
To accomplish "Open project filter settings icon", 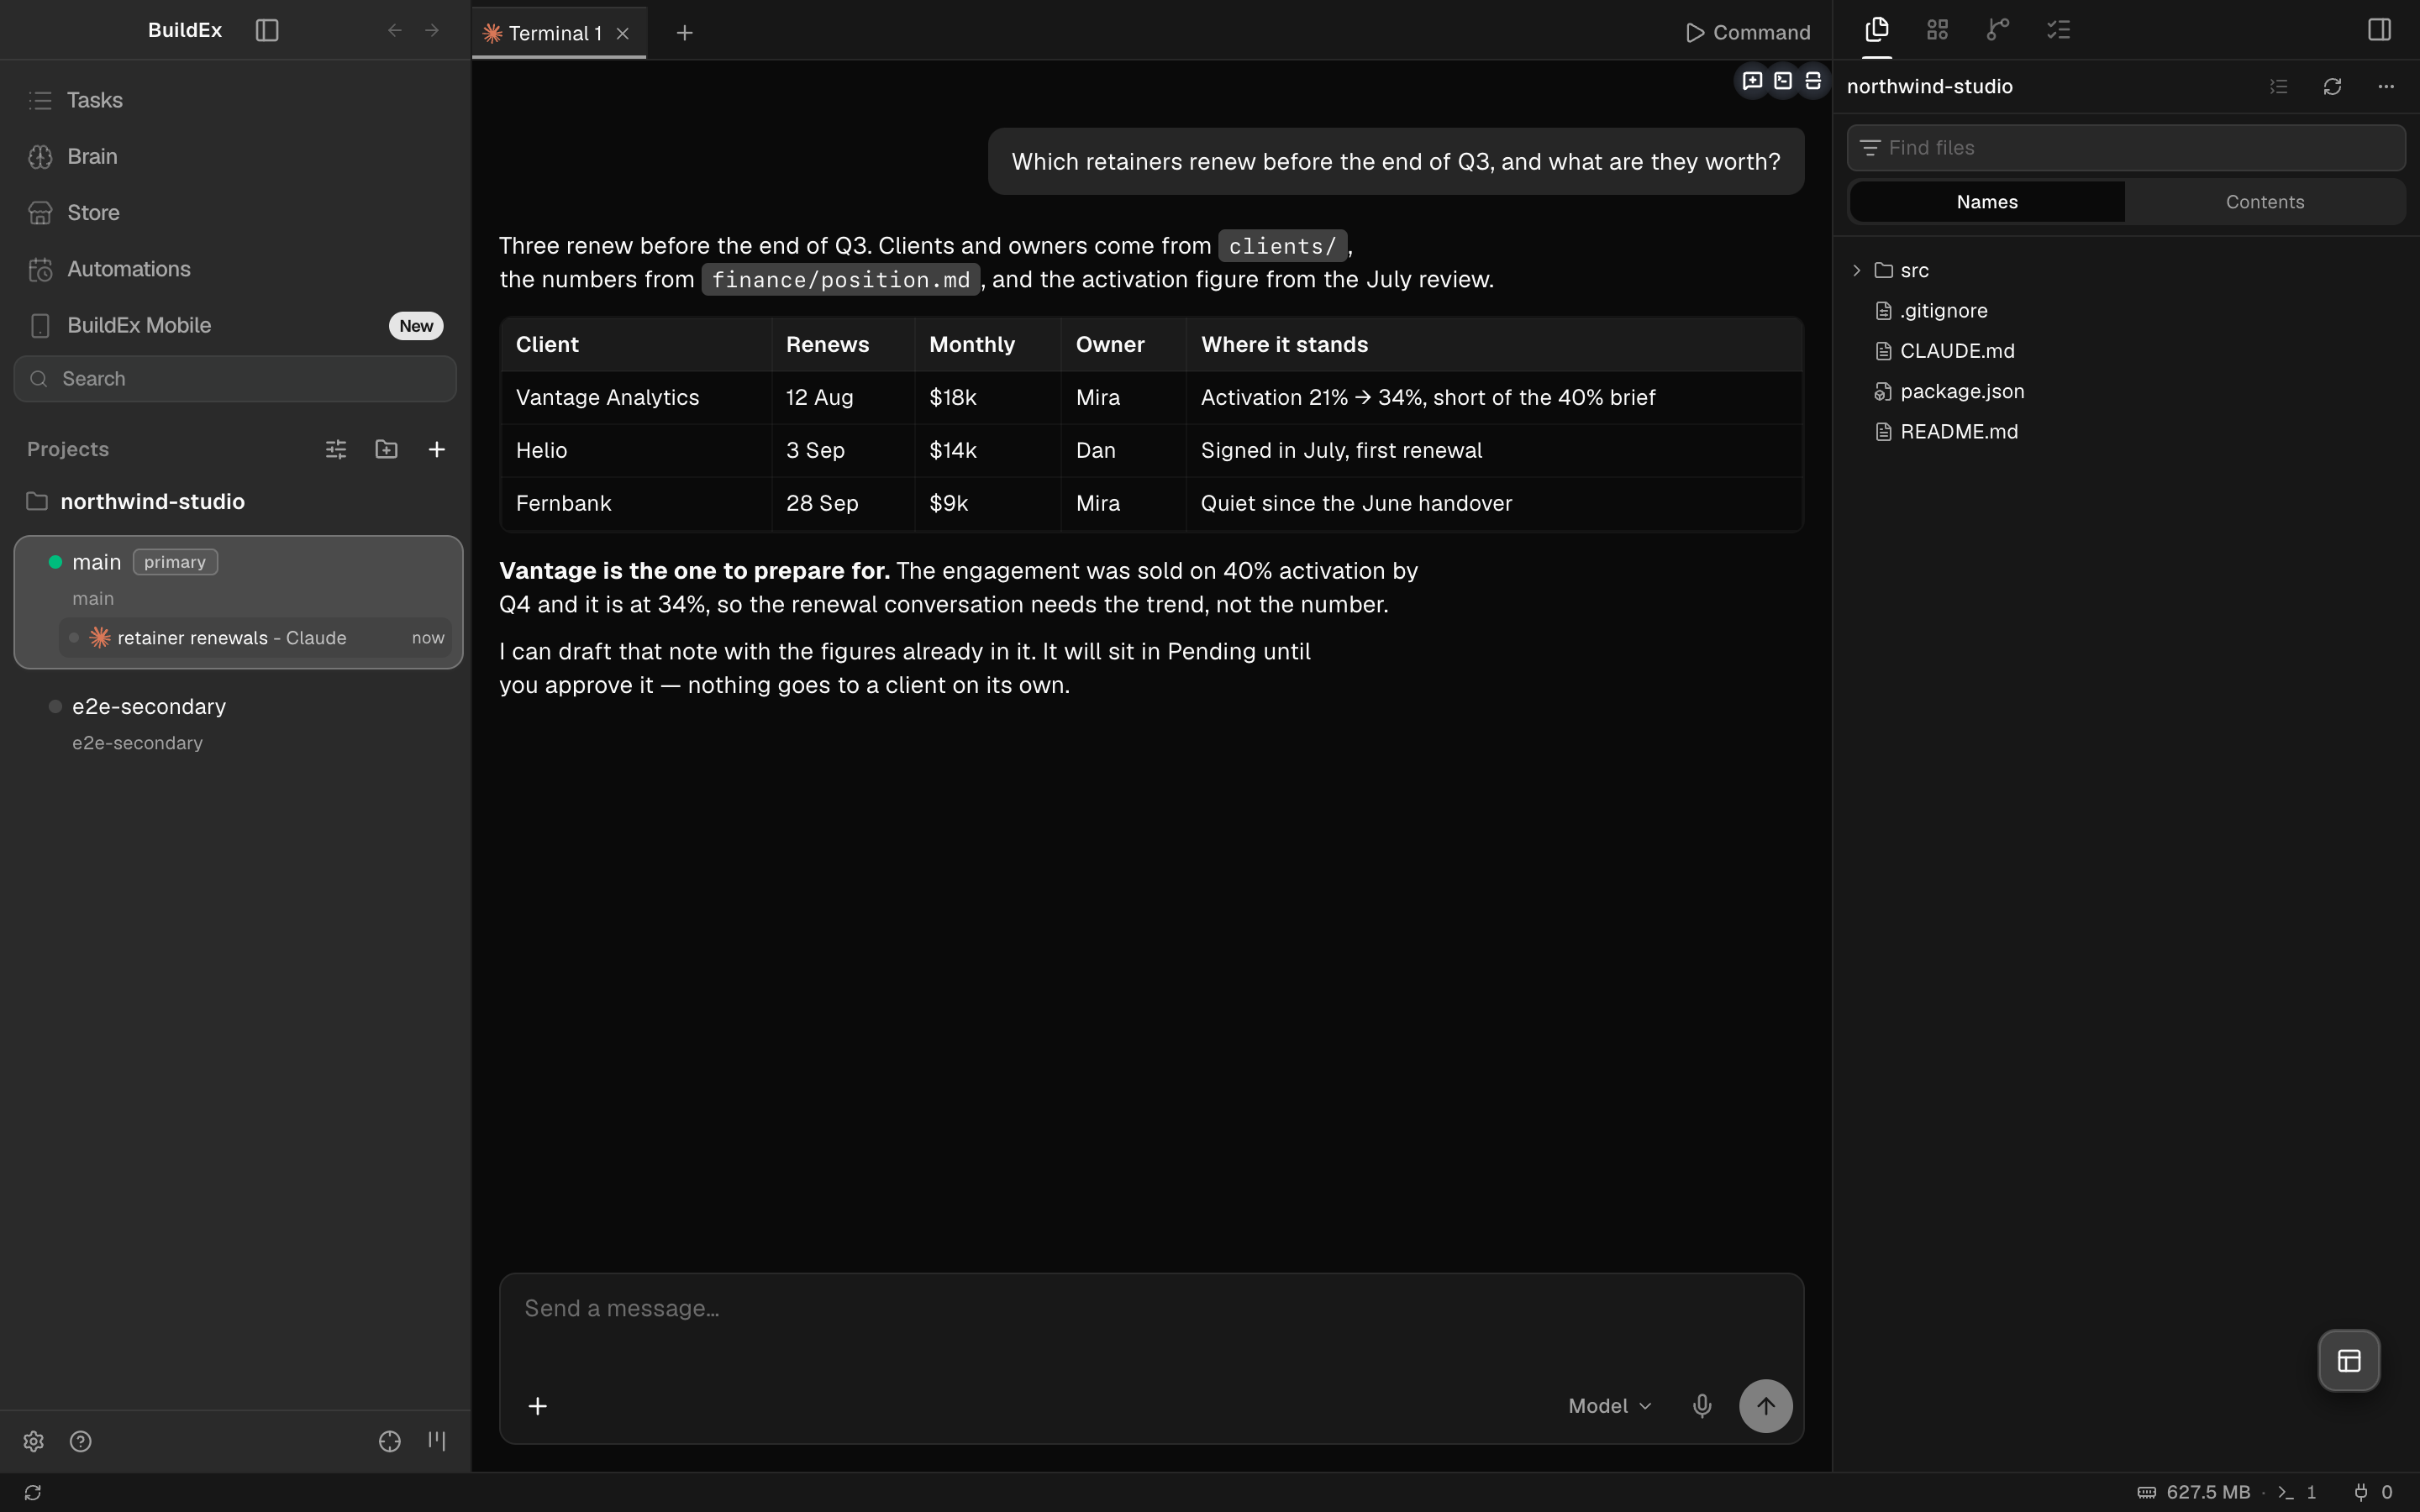I will (x=336, y=450).
